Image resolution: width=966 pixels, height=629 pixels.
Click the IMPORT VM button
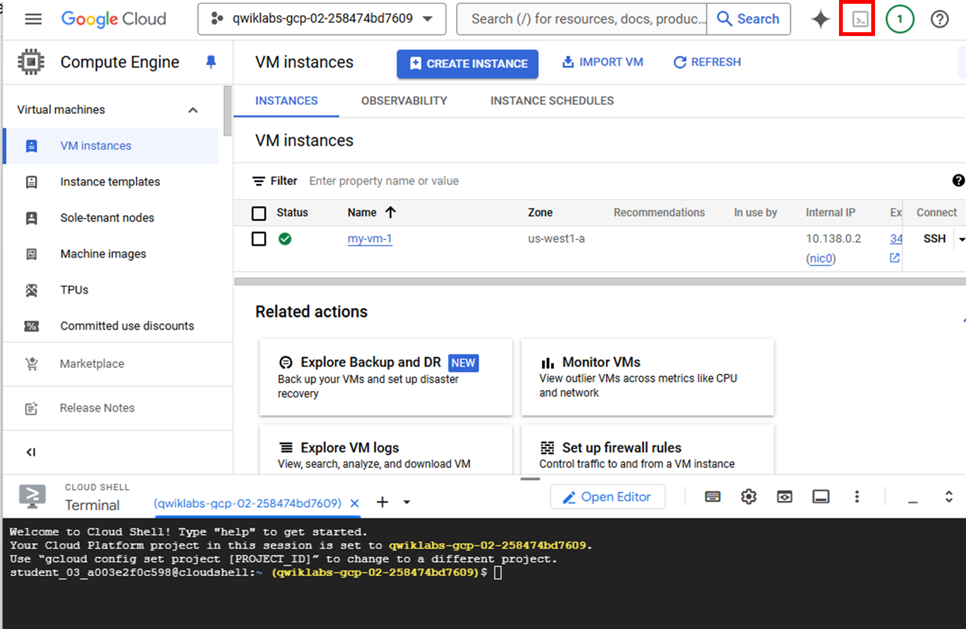(603, 62)
